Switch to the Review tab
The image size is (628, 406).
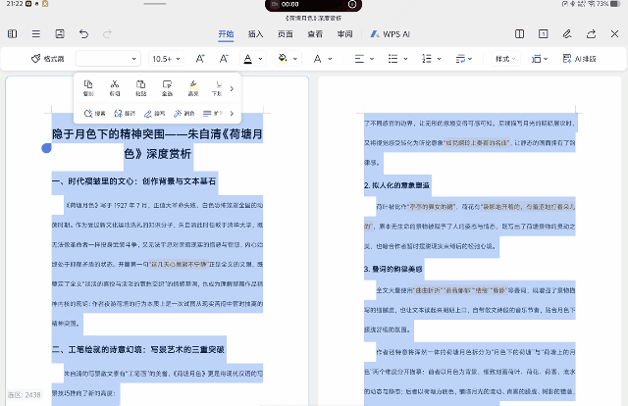[x=344, y=34]
